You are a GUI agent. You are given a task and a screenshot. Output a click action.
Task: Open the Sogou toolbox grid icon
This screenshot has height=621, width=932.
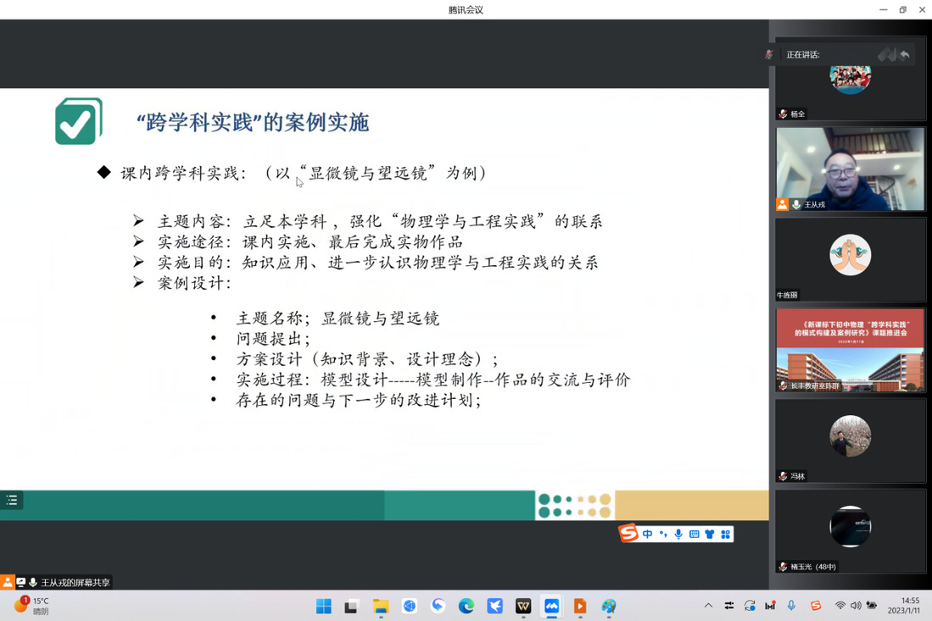point(725,535)
